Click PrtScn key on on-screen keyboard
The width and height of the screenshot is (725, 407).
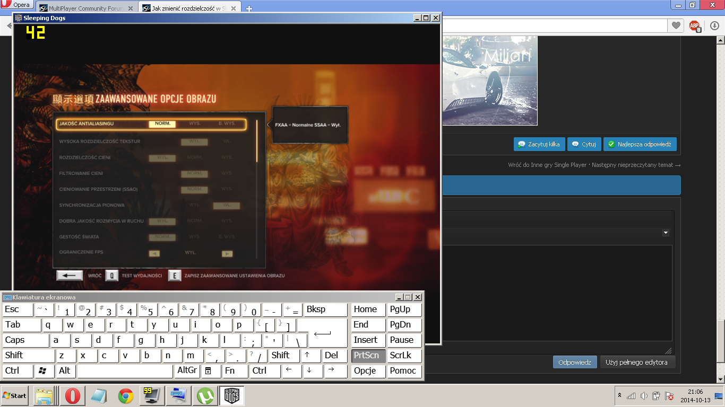[x=368, y=356]
